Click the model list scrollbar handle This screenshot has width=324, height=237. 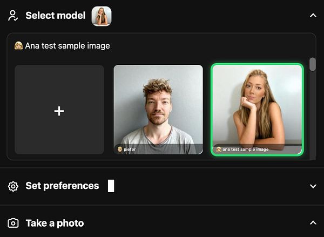[313, 64]
